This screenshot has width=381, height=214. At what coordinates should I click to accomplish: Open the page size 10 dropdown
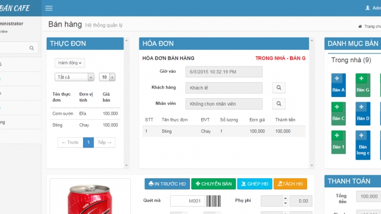pyautogui.click(x=107, y=77)
